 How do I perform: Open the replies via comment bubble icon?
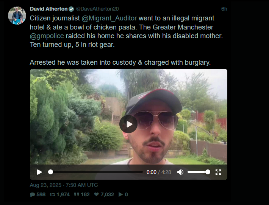(33, 194)
